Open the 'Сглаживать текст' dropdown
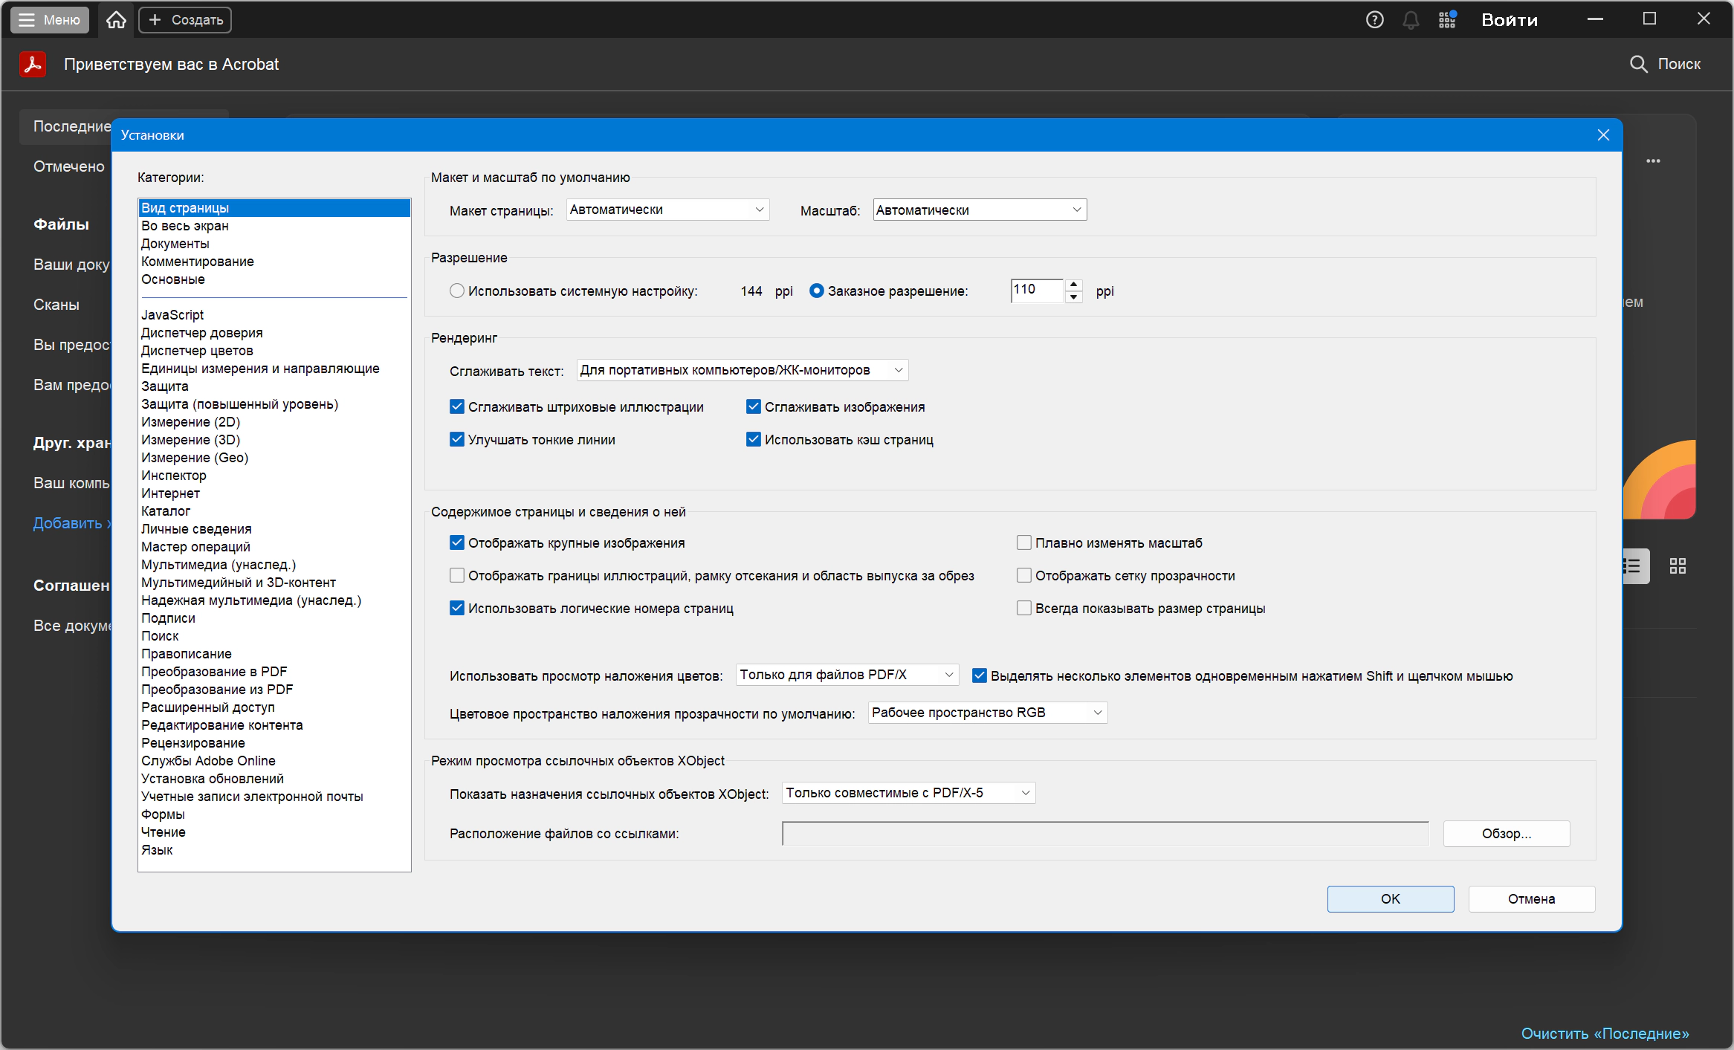 coord(743,370)
